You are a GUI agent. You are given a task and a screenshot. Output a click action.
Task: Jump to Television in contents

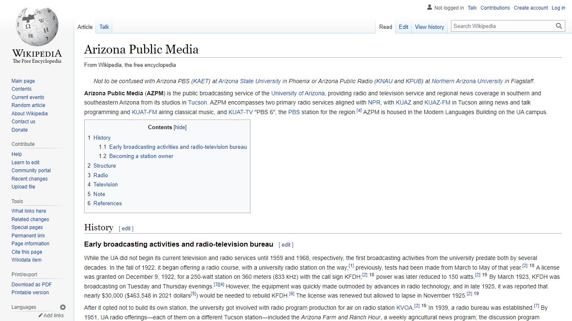(106, 184)
